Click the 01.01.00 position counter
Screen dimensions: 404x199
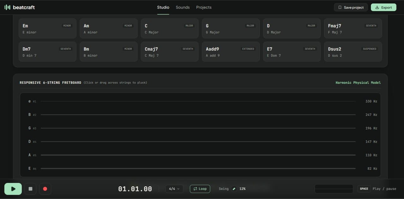(x=135, y=189)
